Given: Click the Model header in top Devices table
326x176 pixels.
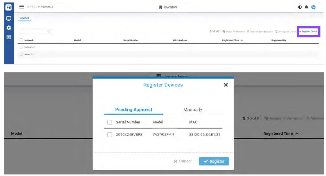Looking at the screenshot, I should [x=77, y=40].
